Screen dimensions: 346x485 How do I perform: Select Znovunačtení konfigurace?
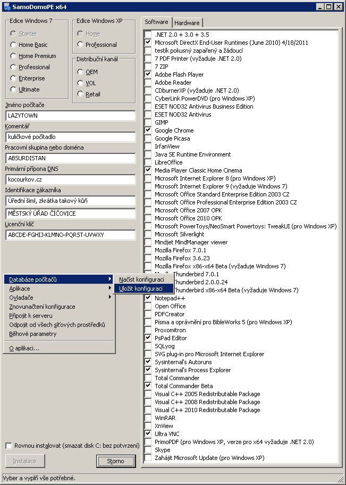(x=59, y=307)
